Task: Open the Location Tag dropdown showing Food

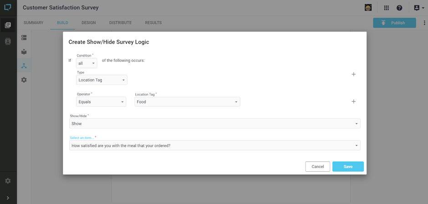Action: coord(187,102)
